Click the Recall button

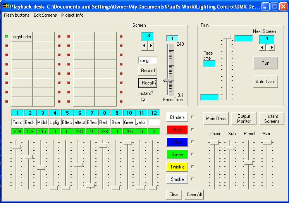tap(147, 83)
